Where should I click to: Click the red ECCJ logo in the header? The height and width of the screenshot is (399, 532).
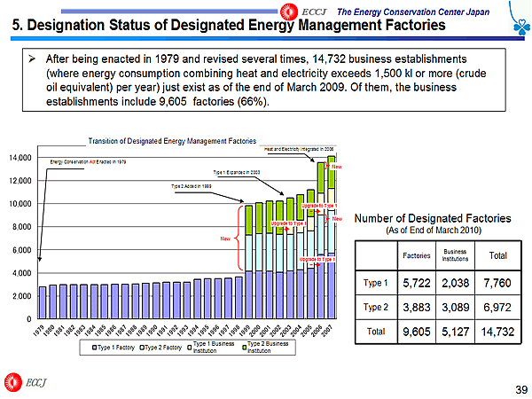pos(289,12)
